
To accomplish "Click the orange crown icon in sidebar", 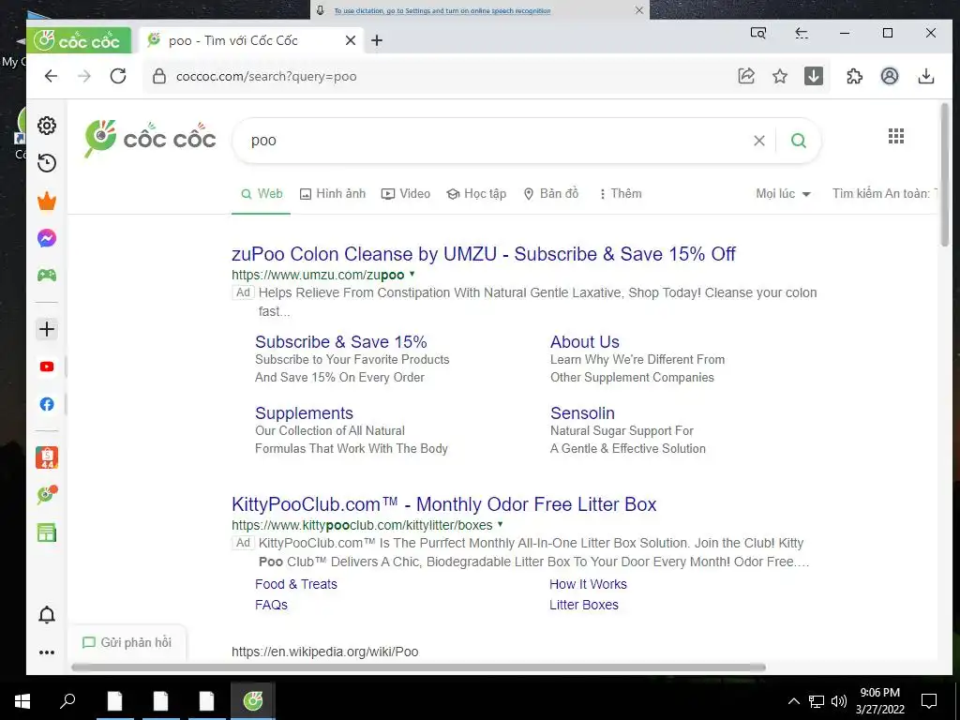I will tap(47, 201).
